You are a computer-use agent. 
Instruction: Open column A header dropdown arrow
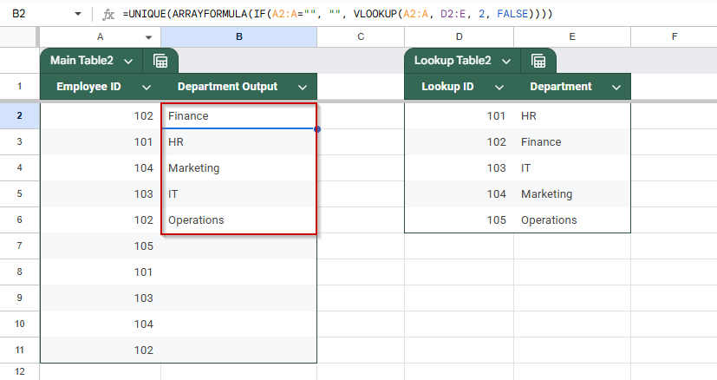pos(148,37)
